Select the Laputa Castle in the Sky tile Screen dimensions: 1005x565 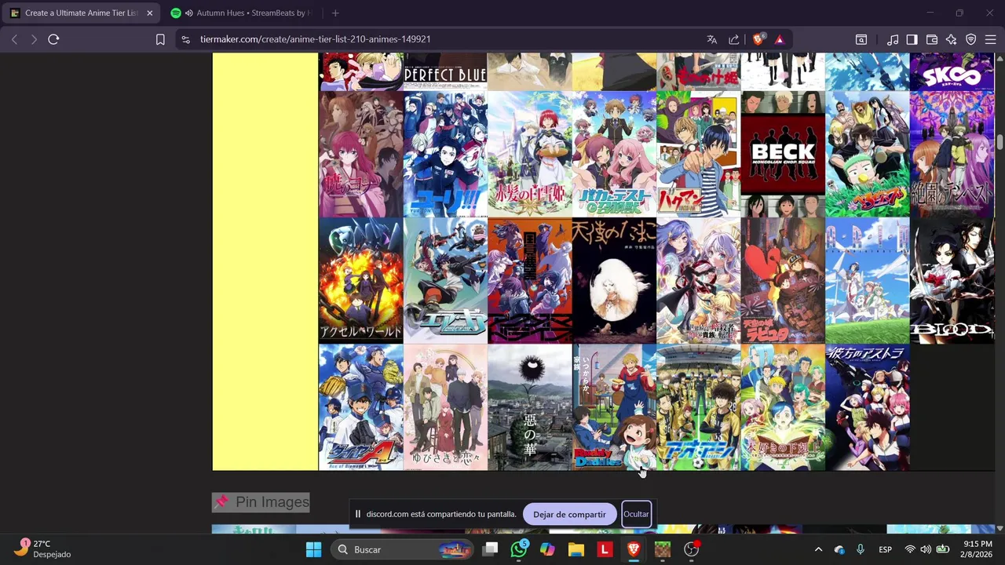click(x=783, y=281)
